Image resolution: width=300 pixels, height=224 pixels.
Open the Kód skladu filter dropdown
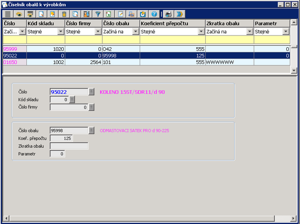[x=60, y=32]
